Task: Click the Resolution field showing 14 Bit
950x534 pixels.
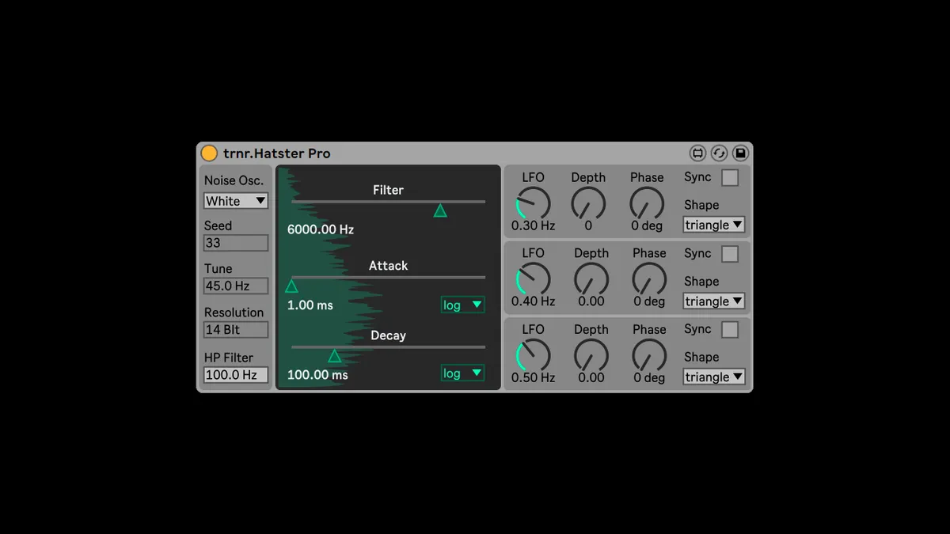Action: pos(236,330)
